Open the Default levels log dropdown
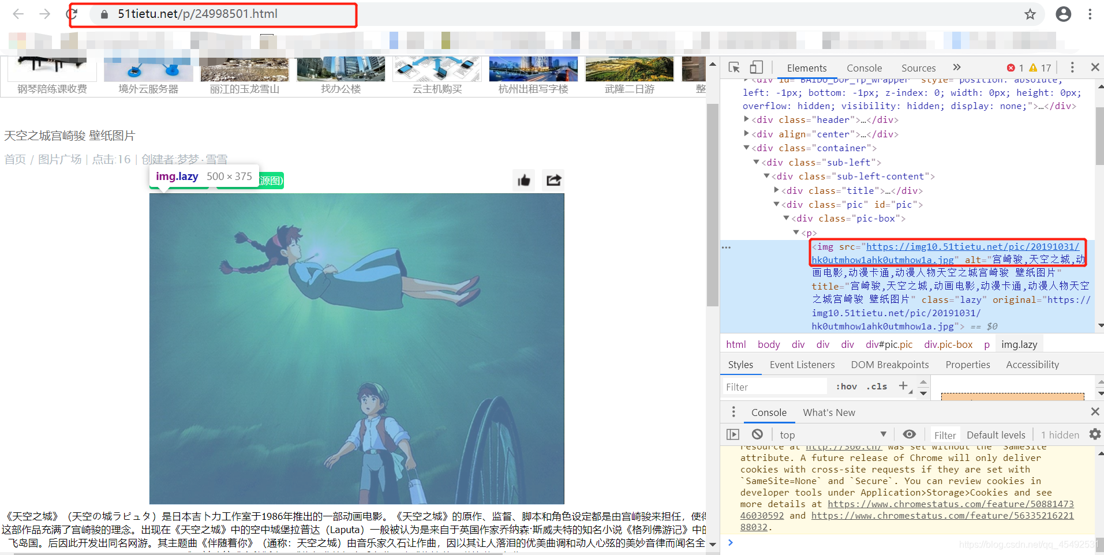 click(x=996, y=435)
